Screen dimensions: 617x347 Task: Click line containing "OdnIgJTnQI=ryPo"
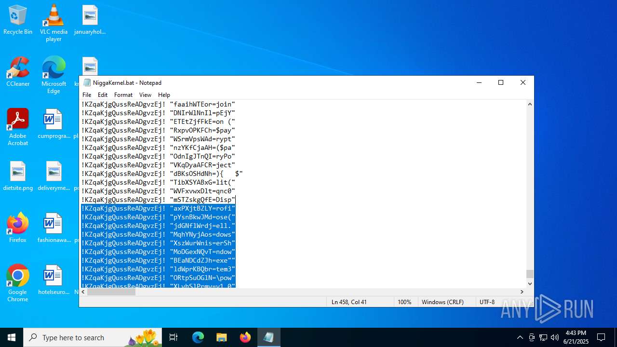pyautogui.click(x=158, y=156)
